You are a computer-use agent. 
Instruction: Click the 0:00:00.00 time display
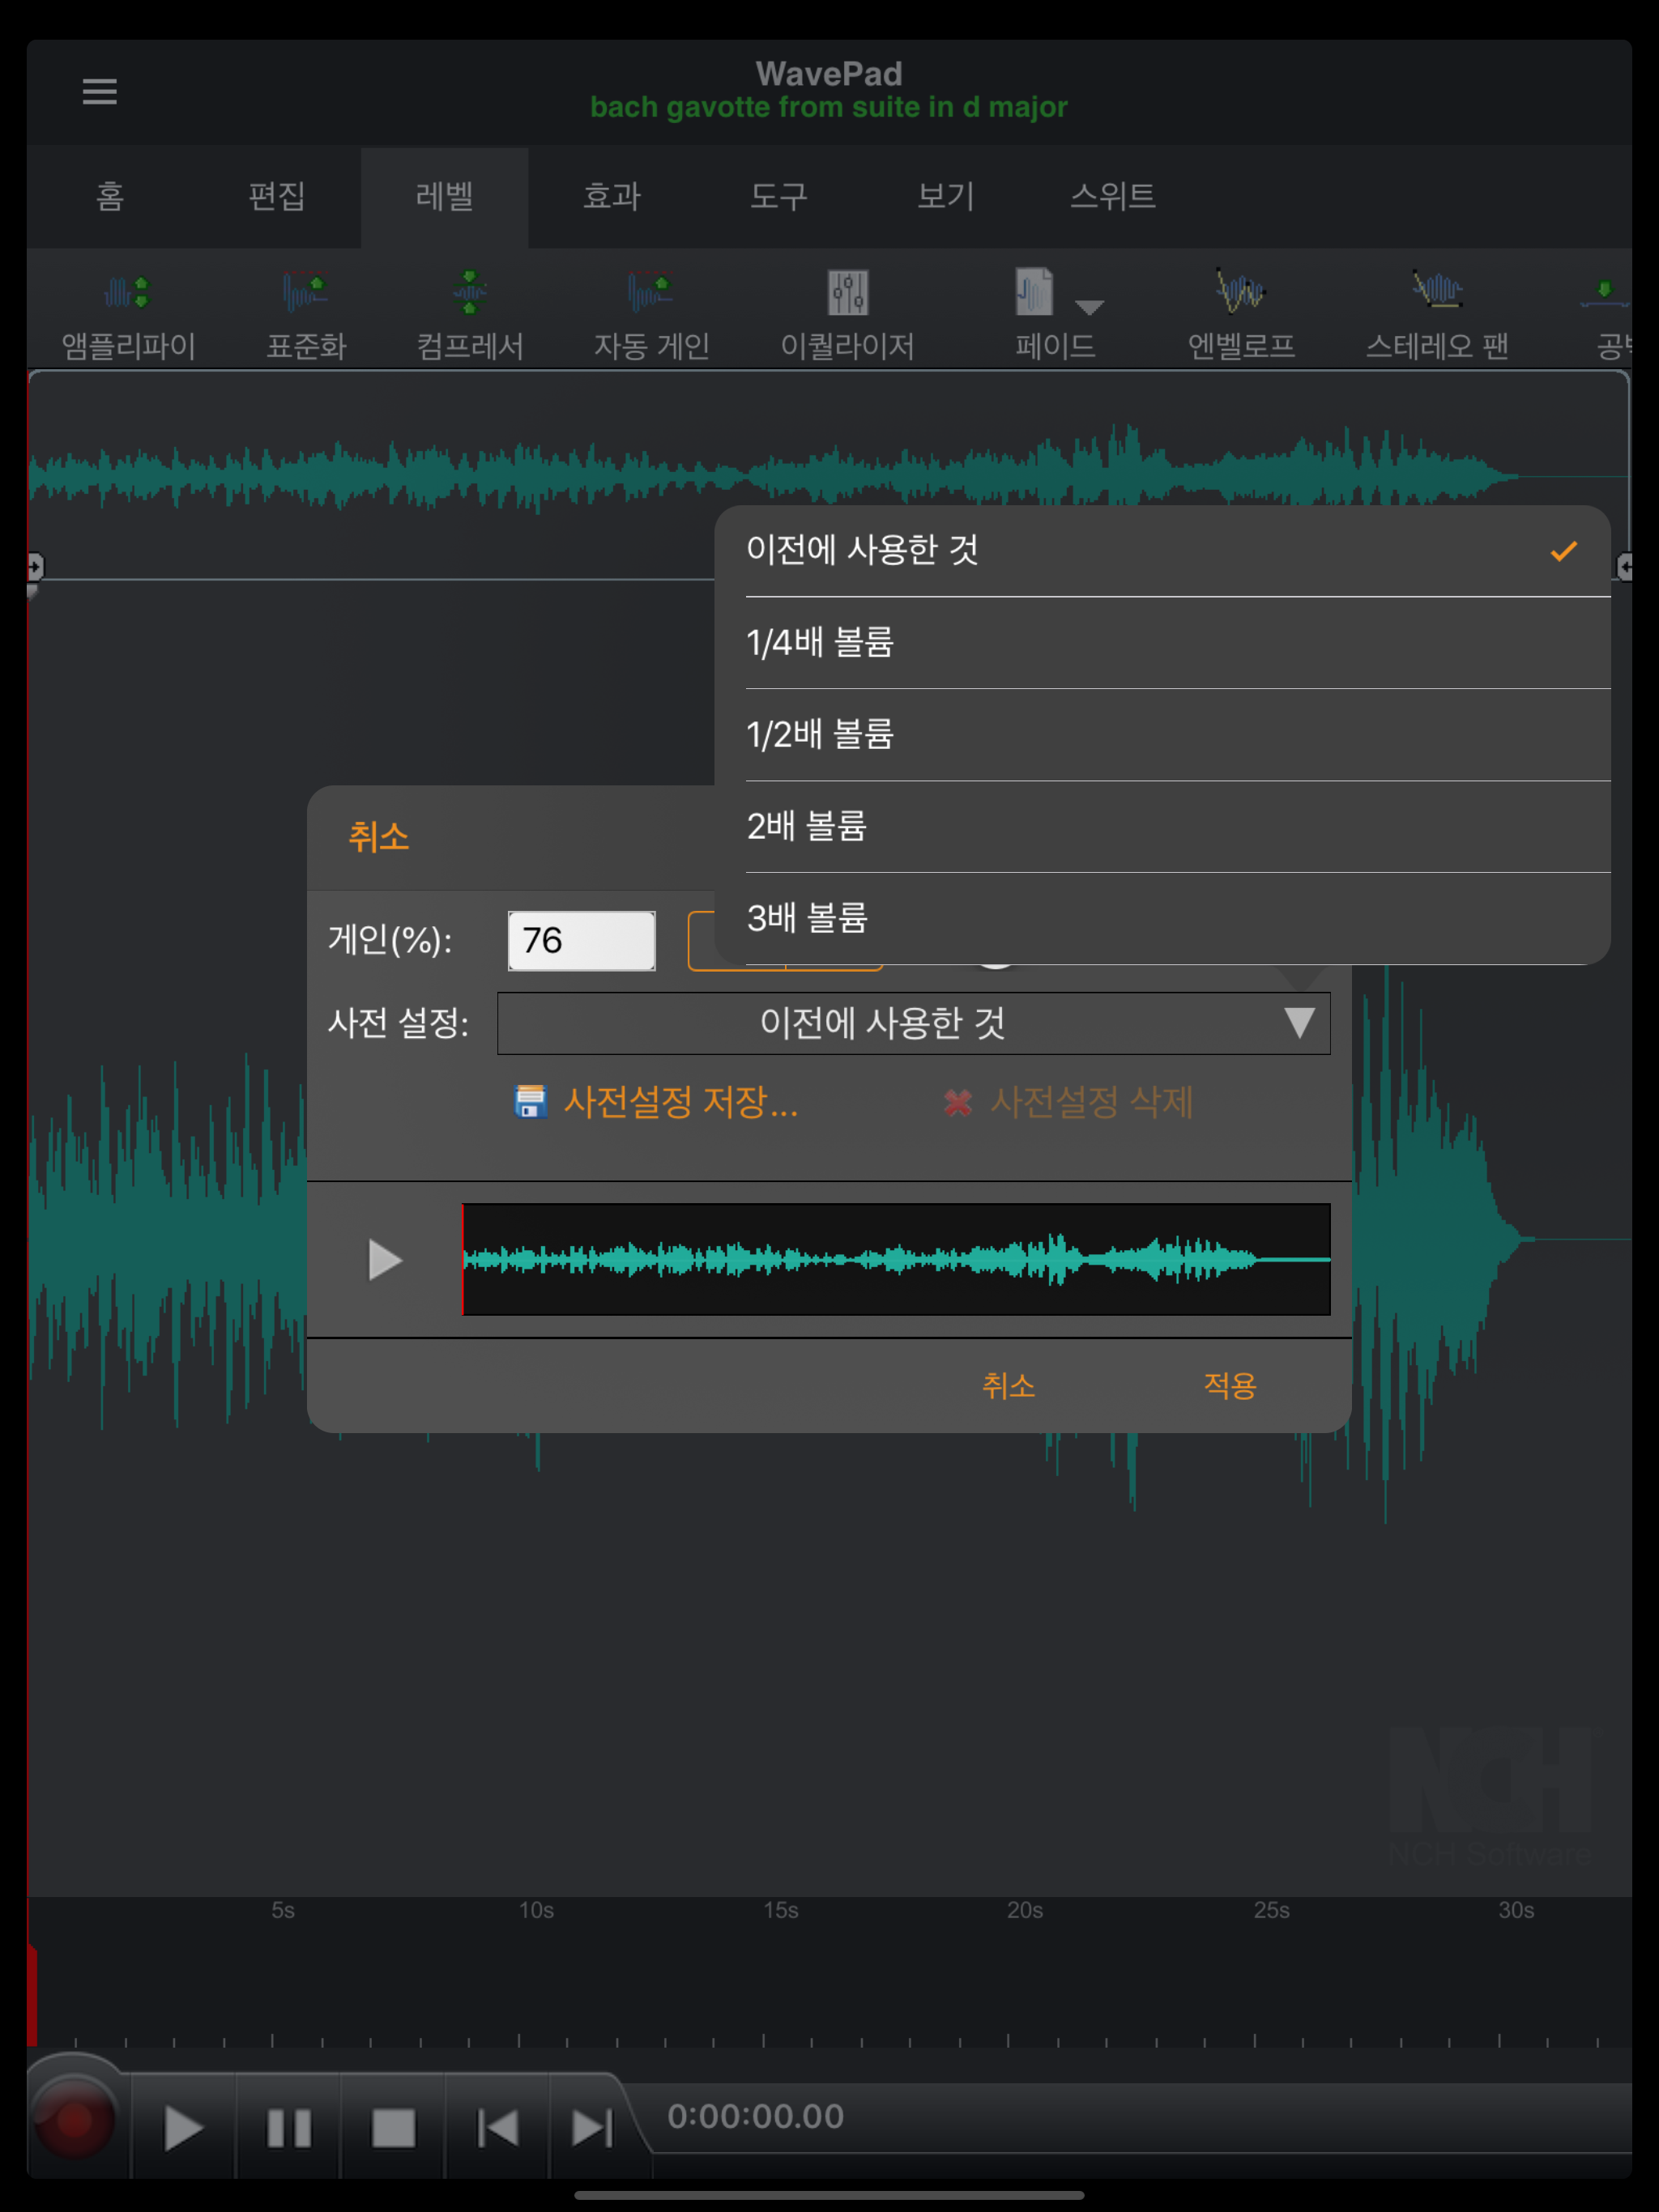(x=756, y=2116)
